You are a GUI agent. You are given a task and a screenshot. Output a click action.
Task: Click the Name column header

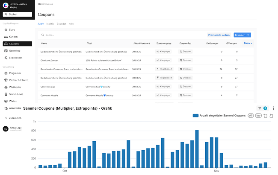tap(44, 44)
